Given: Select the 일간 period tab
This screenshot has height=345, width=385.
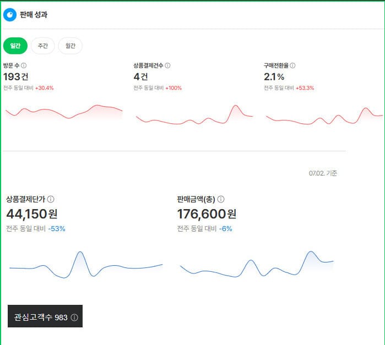Looking at the screenshot, I should (x=15, y=46).
